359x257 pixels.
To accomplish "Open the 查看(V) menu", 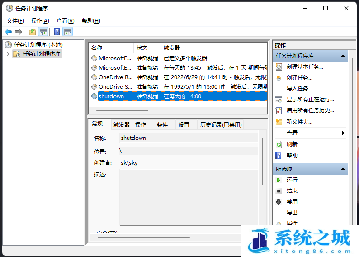I will tap(66, 21).
